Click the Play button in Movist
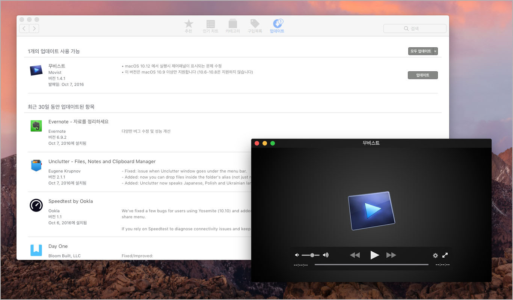This screenshot has width=513, height=300. (x=374, y=255)
